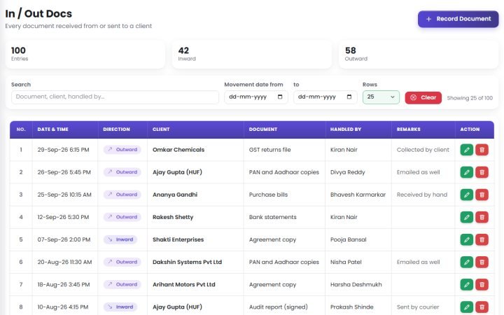Click the 58 Outward stat card
Viewport: 504px width, 315px height.
[x=418, y=55]
